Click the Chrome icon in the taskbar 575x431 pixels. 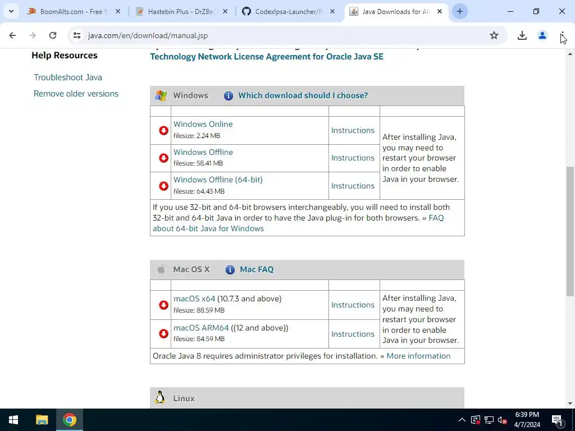(69, 420)
